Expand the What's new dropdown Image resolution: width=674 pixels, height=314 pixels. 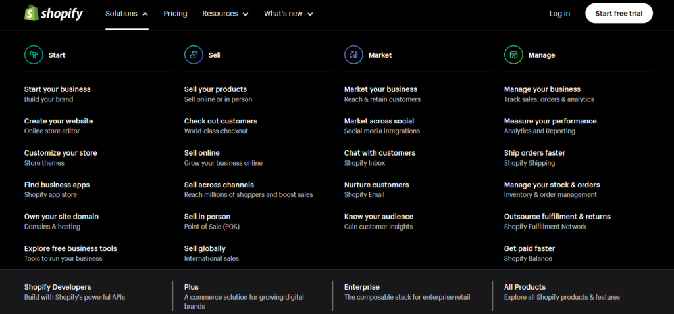[x=288, y=14]
